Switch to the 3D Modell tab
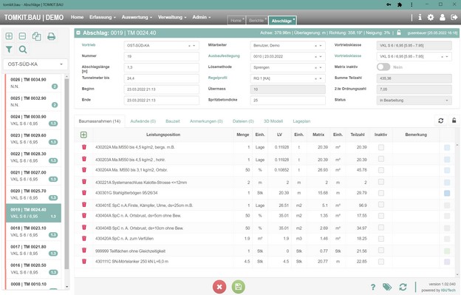Image resolution: width=461 pixels, height=295 pixels. (273, 121)
